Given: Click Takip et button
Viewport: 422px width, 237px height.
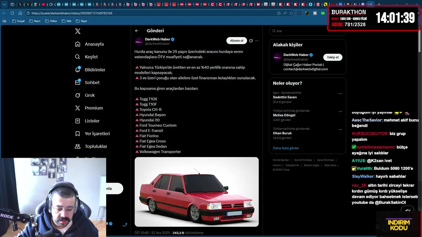Looking at the screenshot, I should tap(333, 57).
